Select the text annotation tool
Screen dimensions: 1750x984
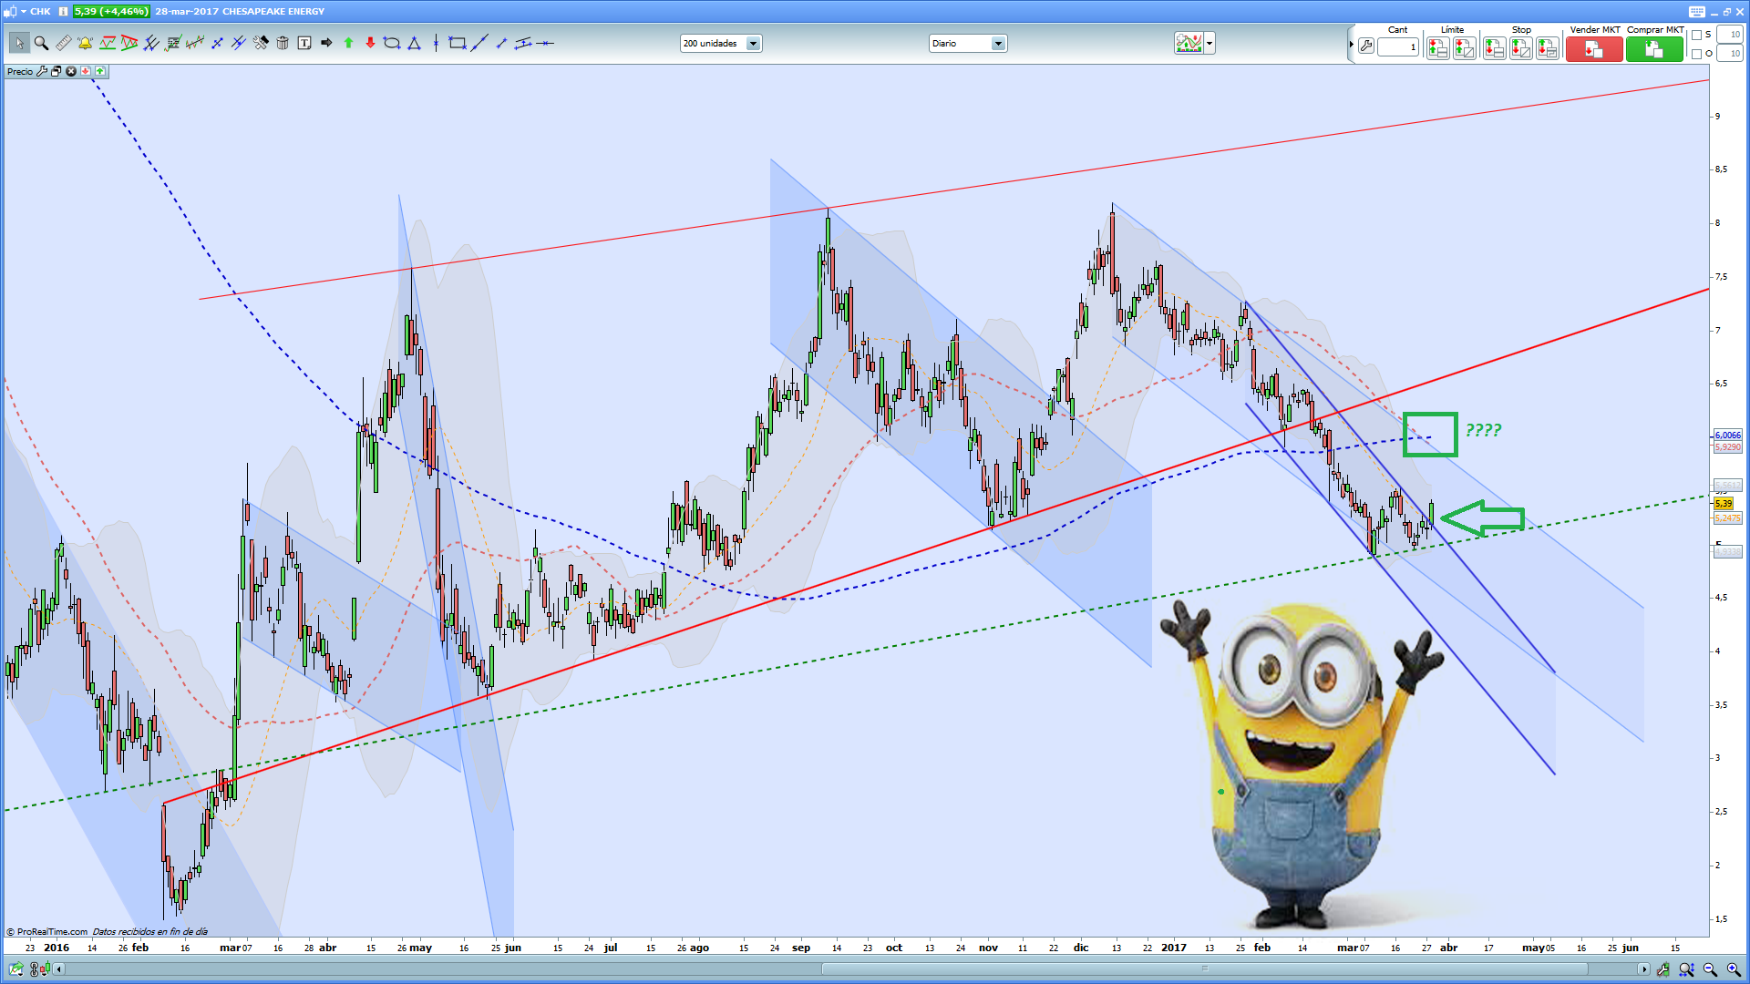coord(304,43)
